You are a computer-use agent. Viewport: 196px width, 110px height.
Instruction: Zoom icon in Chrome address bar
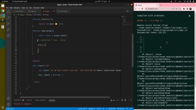tap(173, 9)
